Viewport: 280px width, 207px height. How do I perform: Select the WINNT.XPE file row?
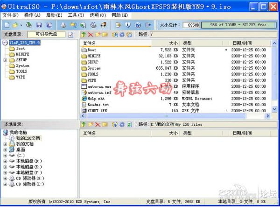click(176, 111)
